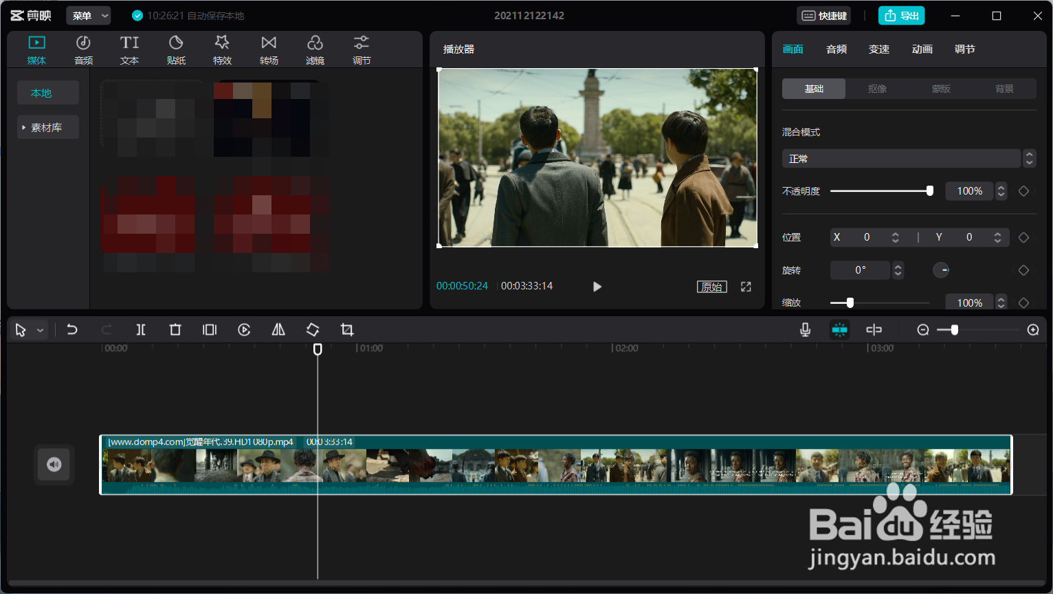This screenshot has height=594, width=1053.
Task: Click the playhead marker on ruler
Action: [318, 349]
